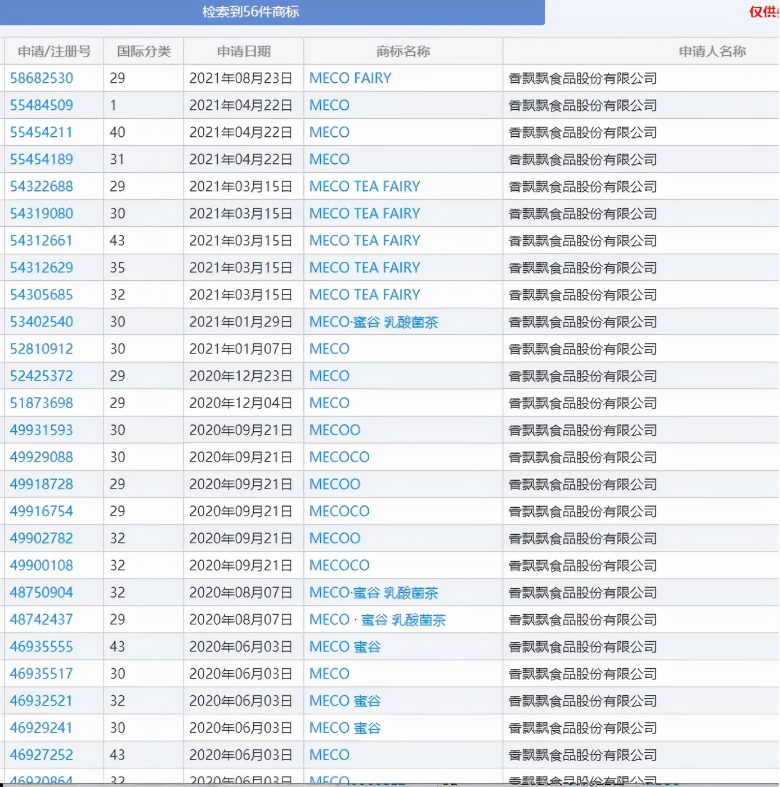Open registration number 55454211 link
The height and width of the screenshot is (787, 780).
pos(42,132)
